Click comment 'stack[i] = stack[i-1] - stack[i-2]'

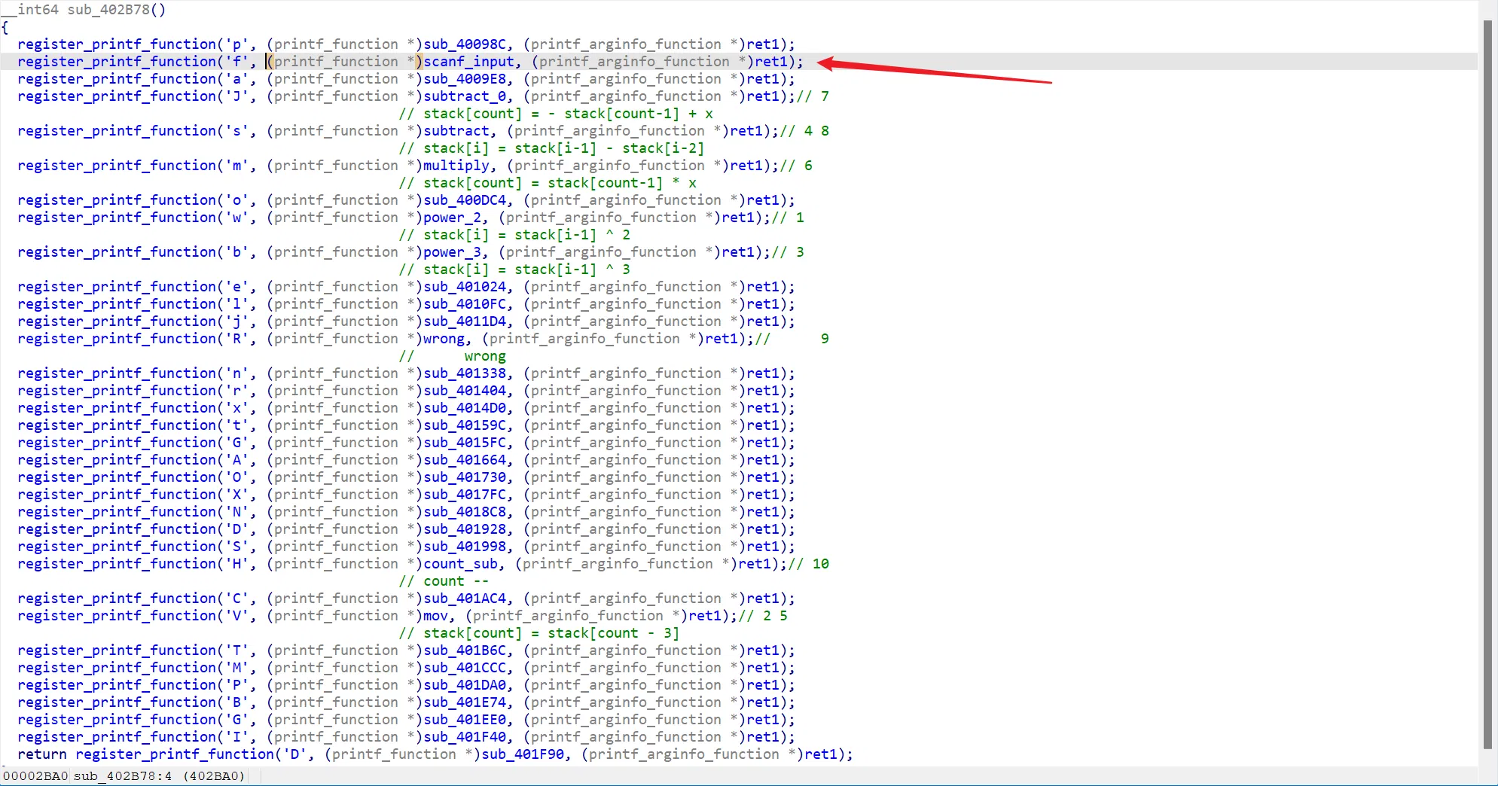(564, 148)
